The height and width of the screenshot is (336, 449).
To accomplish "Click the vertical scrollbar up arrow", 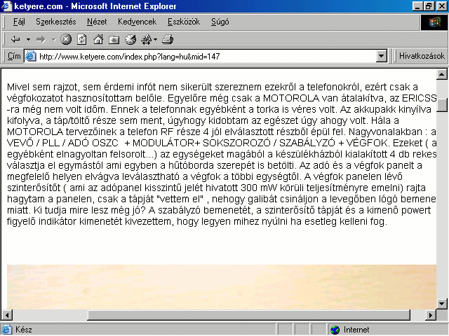I will coord(441,75).
